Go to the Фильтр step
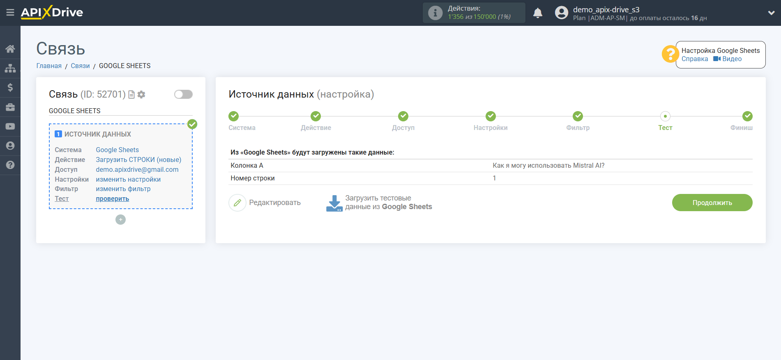 [x=578, y=116]
